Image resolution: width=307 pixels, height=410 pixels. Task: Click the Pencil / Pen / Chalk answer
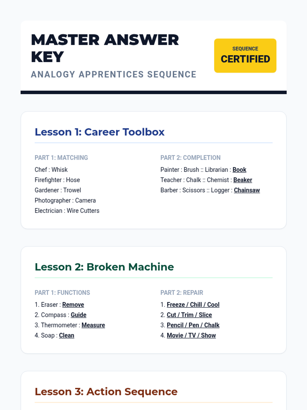coord(193,325)
